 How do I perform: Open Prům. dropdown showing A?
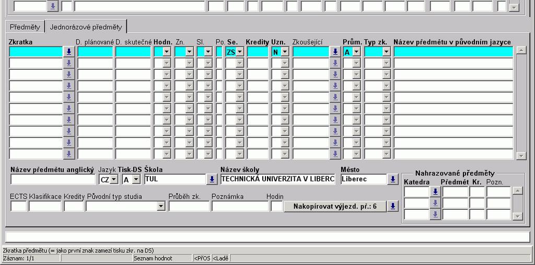click(356, 52)
